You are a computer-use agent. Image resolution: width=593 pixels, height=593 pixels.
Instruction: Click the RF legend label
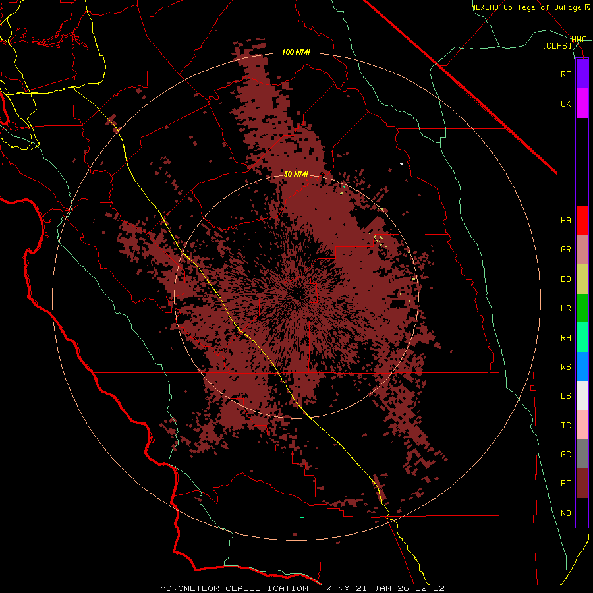click(565, 74)
